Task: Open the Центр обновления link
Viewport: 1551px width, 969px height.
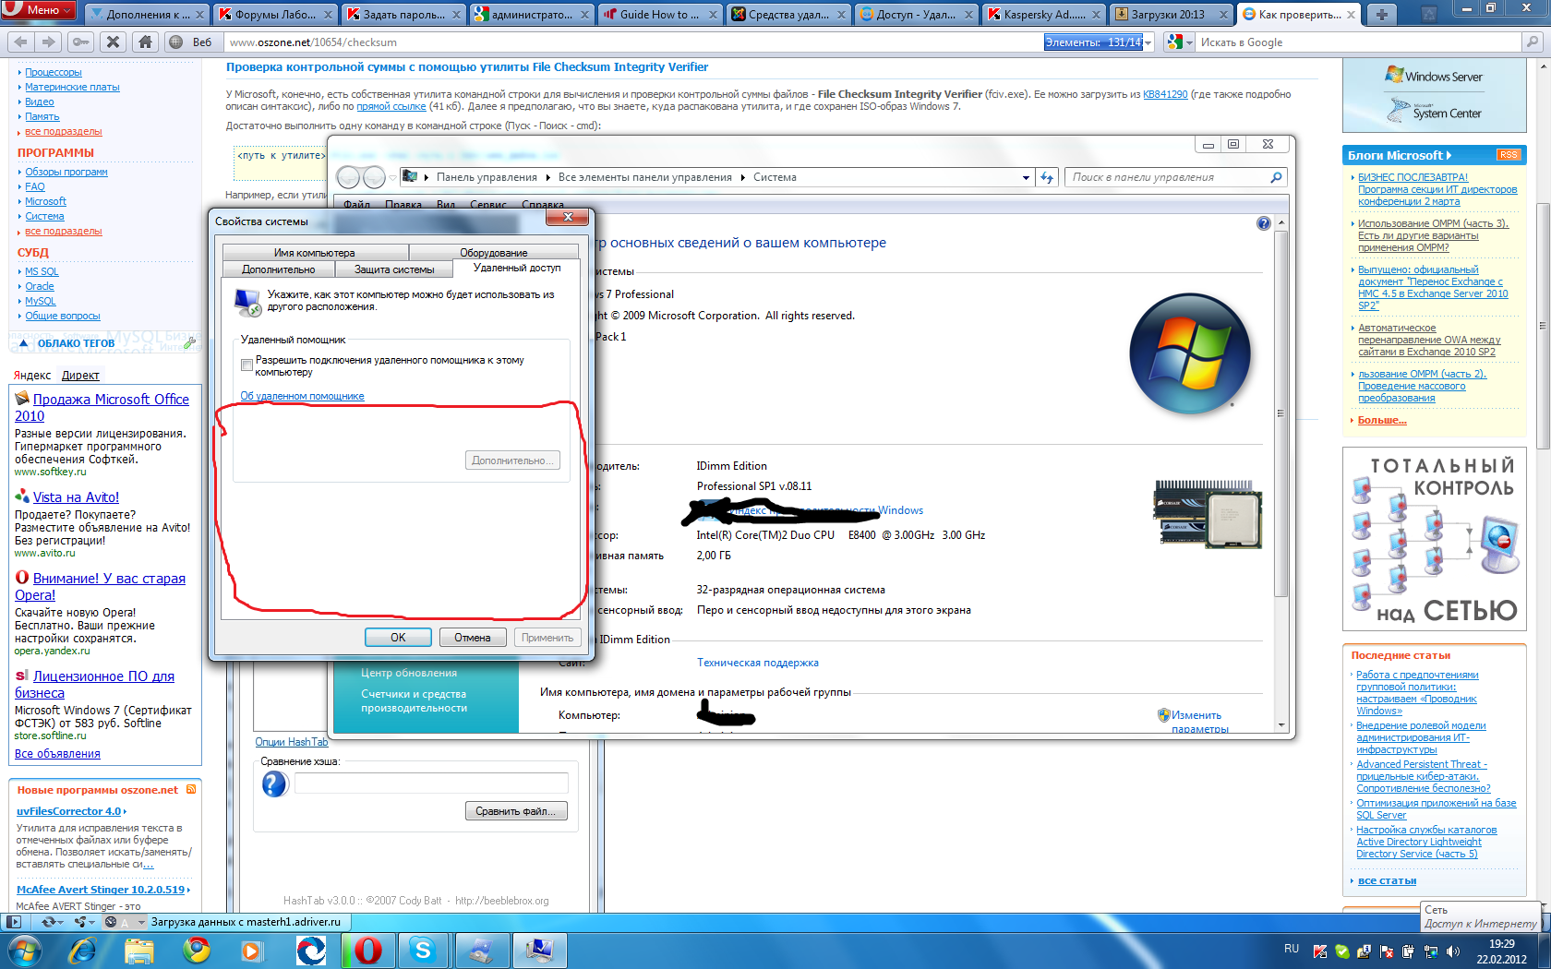Action: coord(409,673)
